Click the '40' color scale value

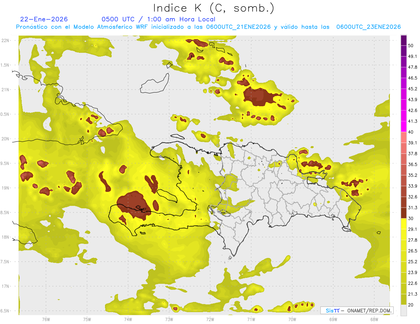(x=411, y=132)
